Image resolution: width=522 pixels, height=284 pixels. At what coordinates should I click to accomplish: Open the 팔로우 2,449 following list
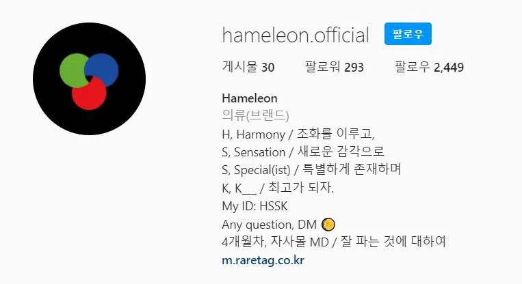click(429, 67)
